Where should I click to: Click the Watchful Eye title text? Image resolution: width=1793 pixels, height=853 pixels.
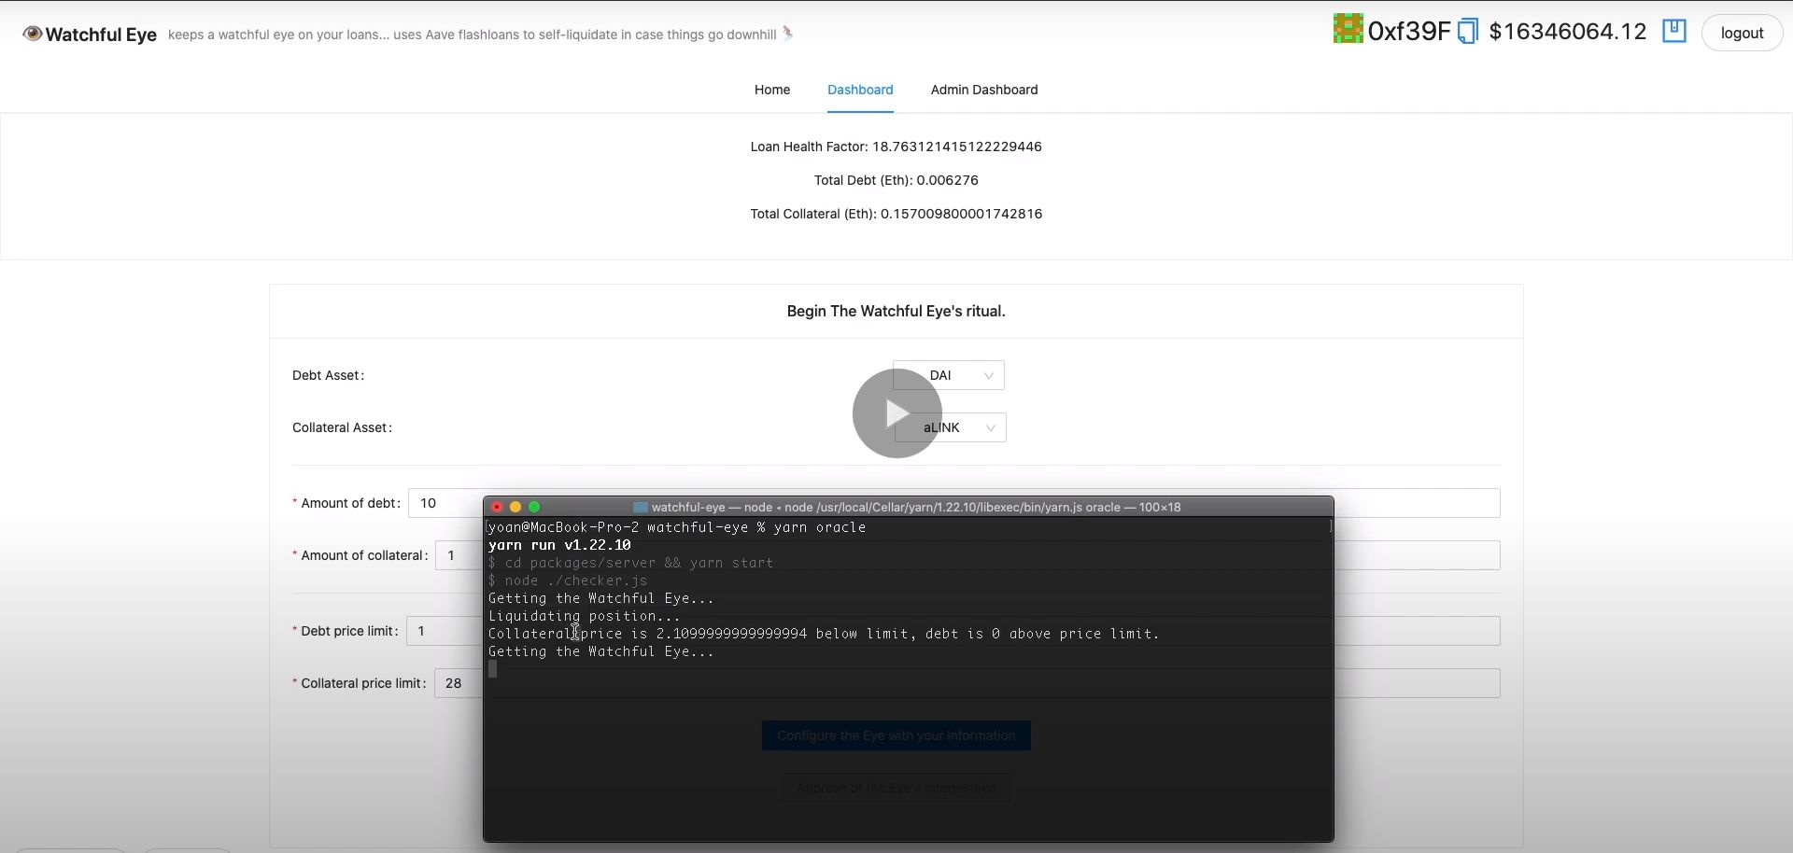[101, 35]
